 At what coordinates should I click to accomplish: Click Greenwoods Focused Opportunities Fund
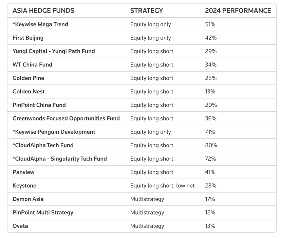point(66,118)
